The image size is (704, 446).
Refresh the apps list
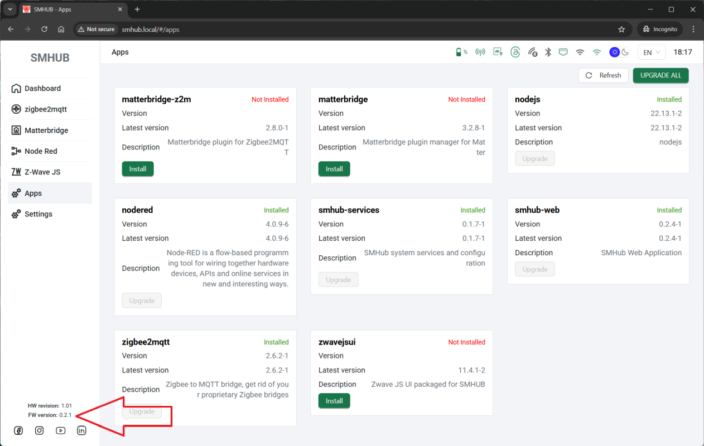tap(604, 75)
